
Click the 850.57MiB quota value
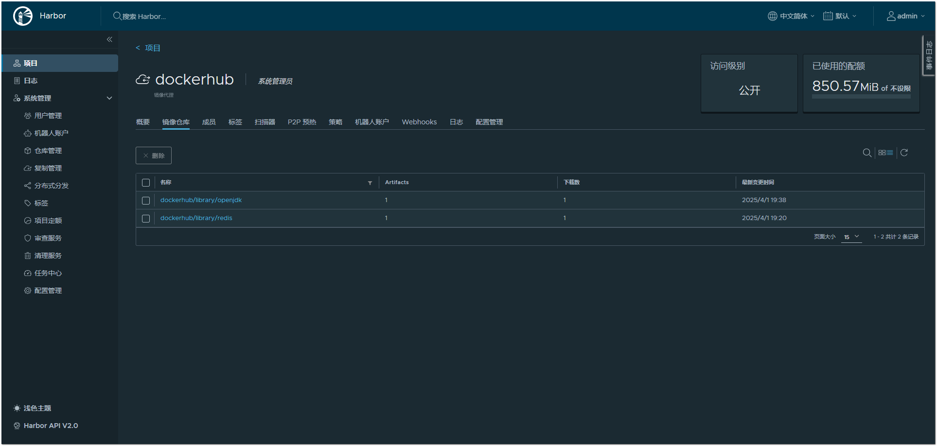pos(845,86)
